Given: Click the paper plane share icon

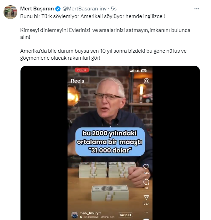Looking at the screenshot, I should pyautogui.click(x=146, y=197).
